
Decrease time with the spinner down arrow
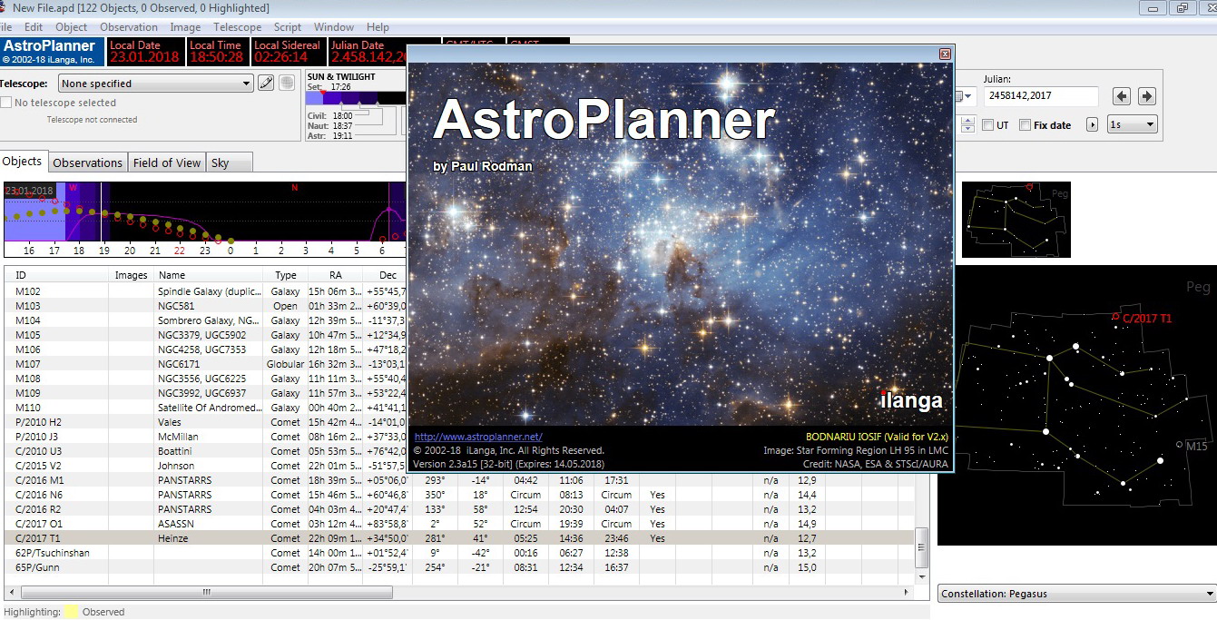tap(968, 130)
